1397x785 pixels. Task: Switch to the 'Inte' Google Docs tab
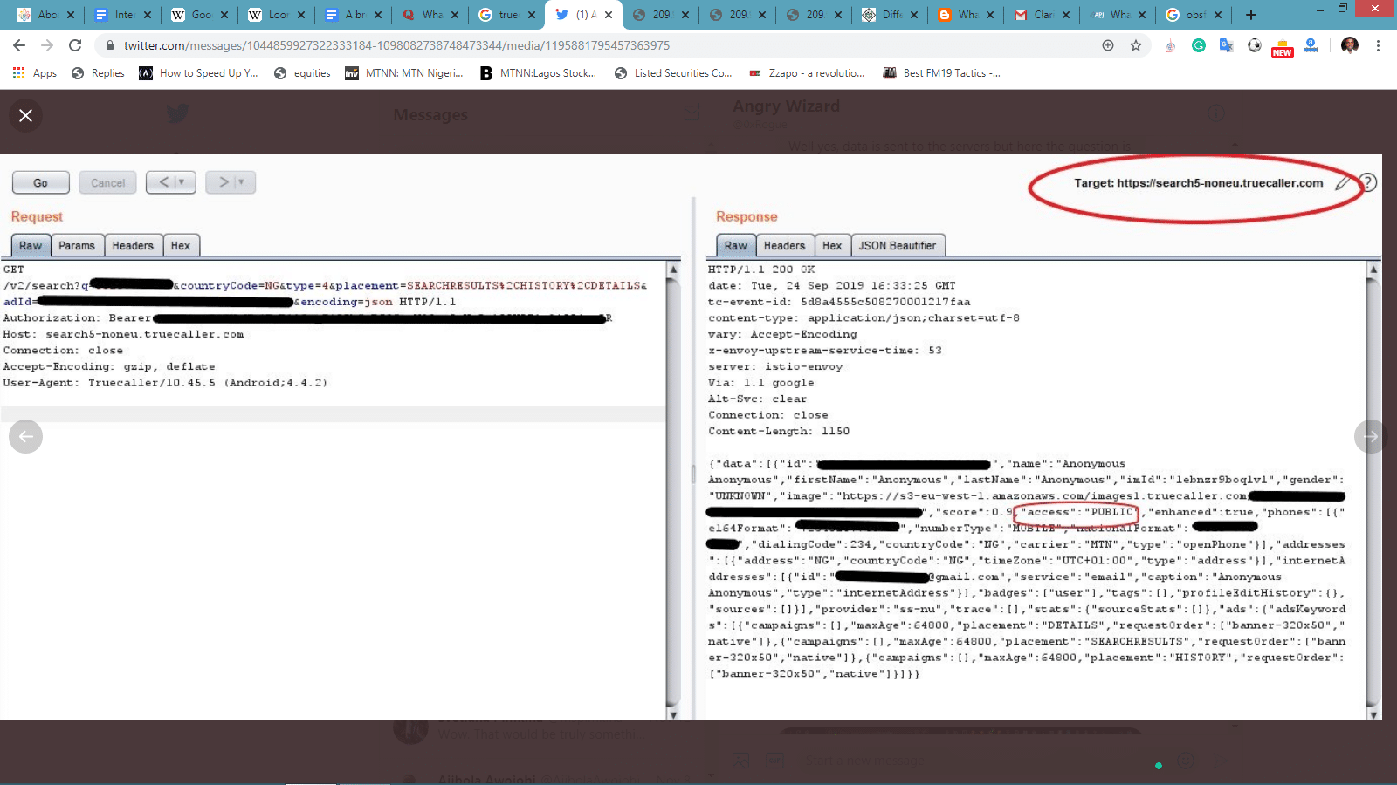pos(121,15)
